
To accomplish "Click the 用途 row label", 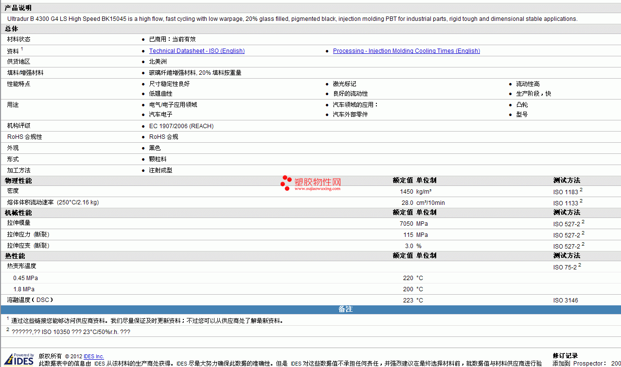I will click(x=13, y=105).
